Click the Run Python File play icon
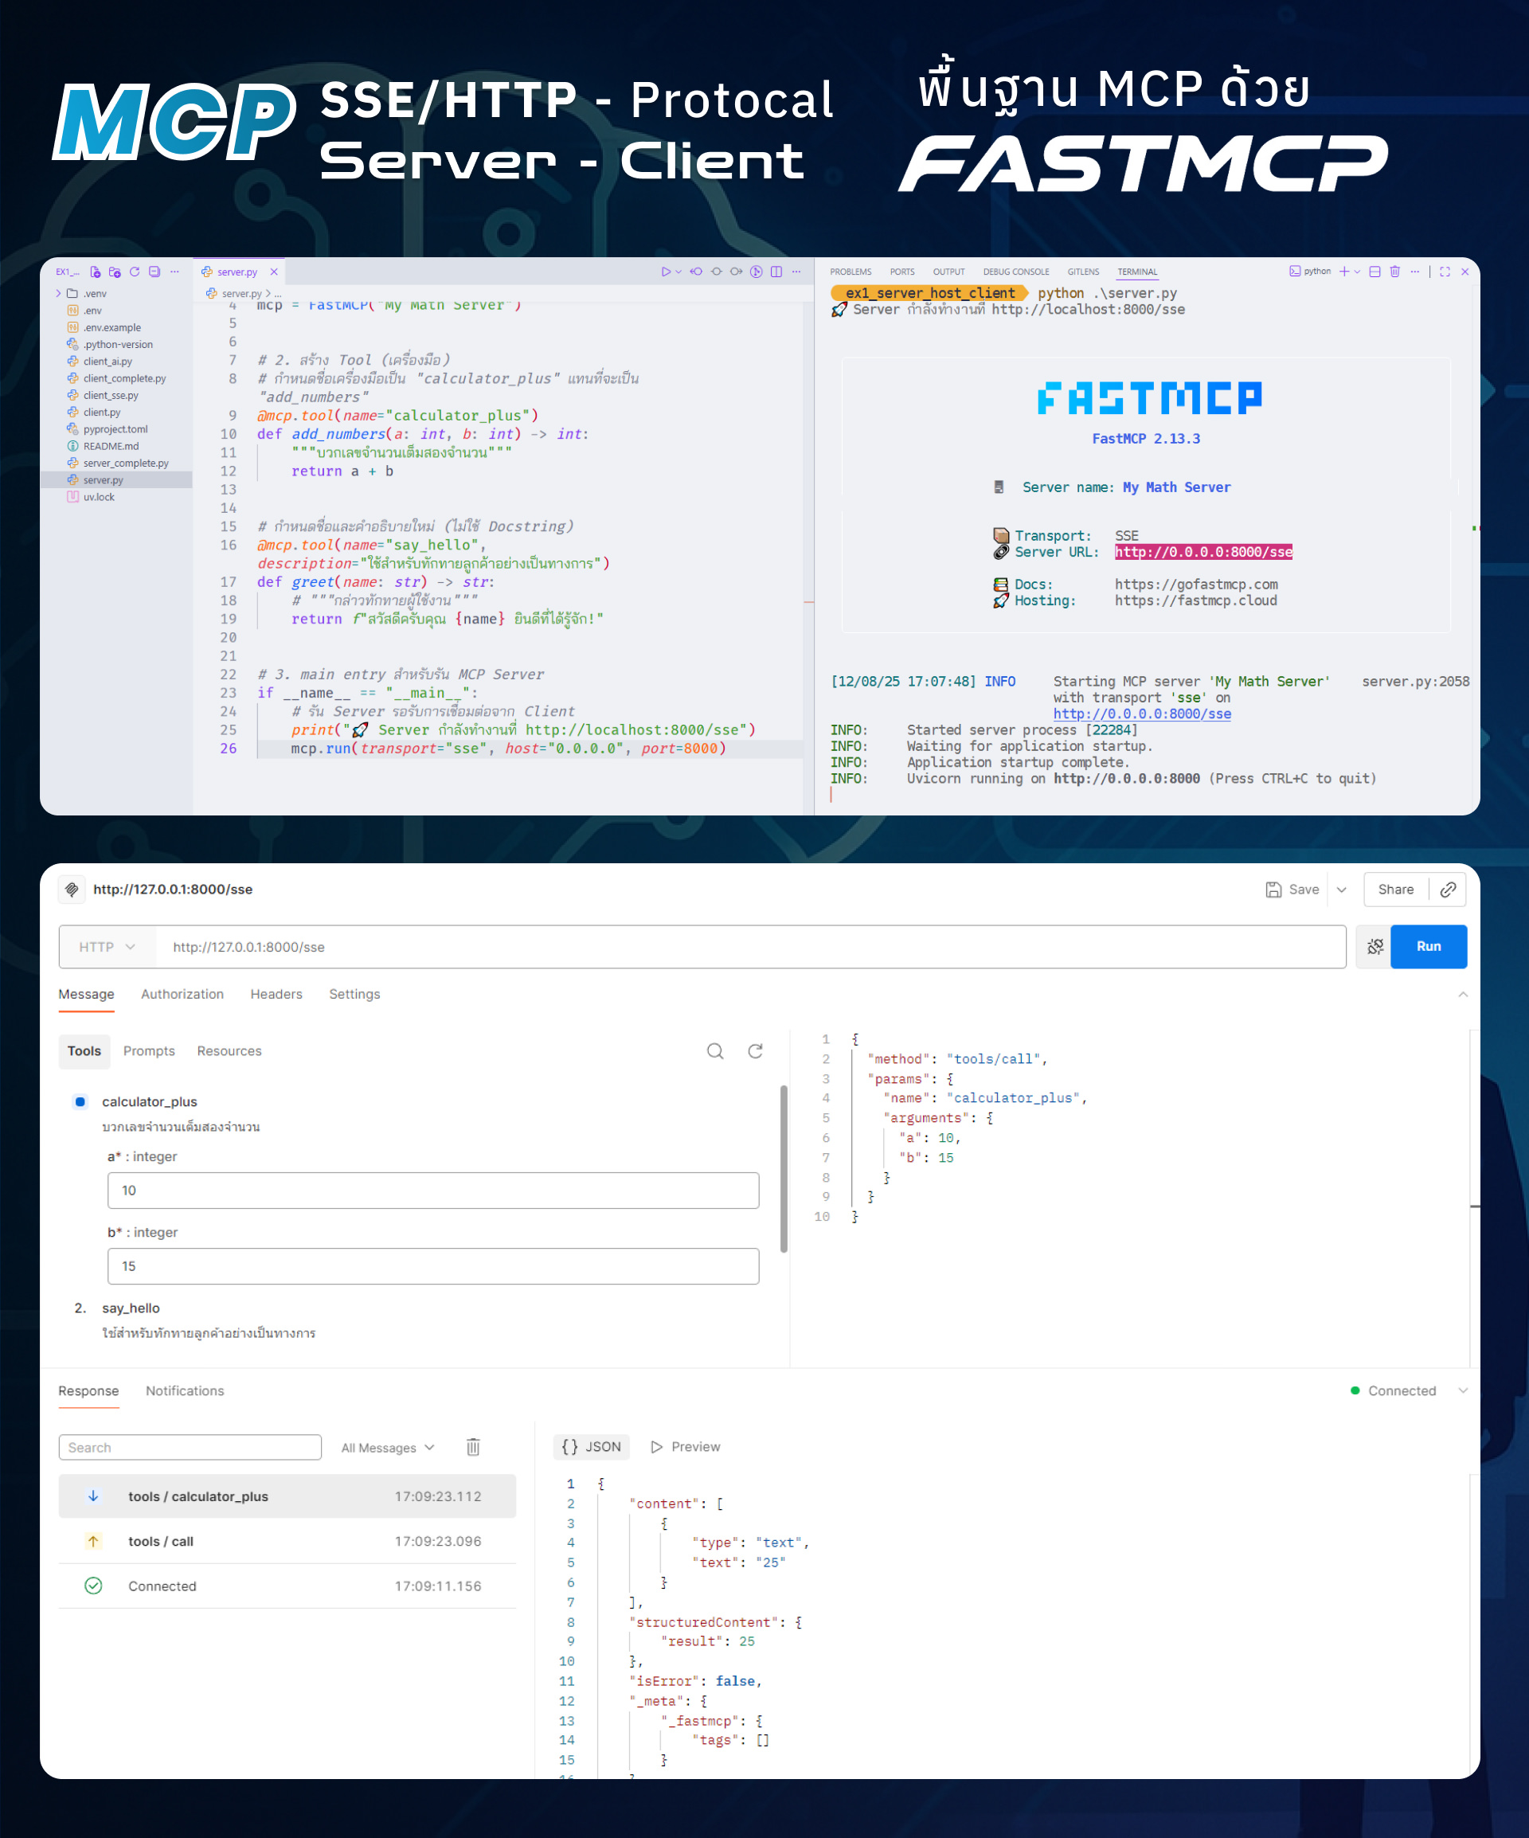1529x1838 pixels. coord(666,272)
